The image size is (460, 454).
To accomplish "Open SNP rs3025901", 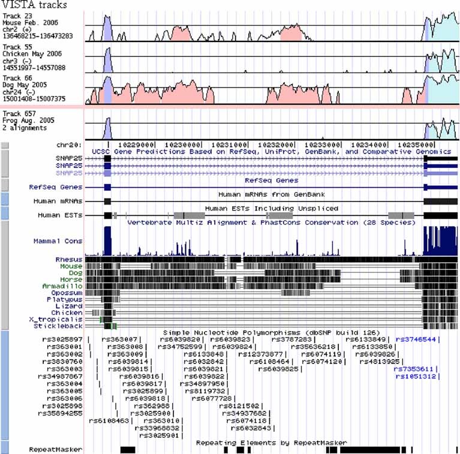I will click(x=159, y=435).
